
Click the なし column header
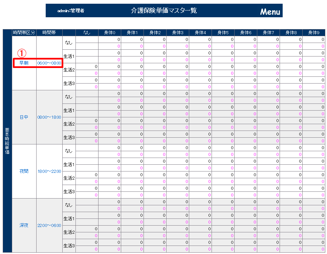pyautogui.click(x=87, y=33)
